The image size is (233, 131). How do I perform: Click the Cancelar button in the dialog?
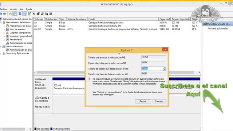pos(159,101)
